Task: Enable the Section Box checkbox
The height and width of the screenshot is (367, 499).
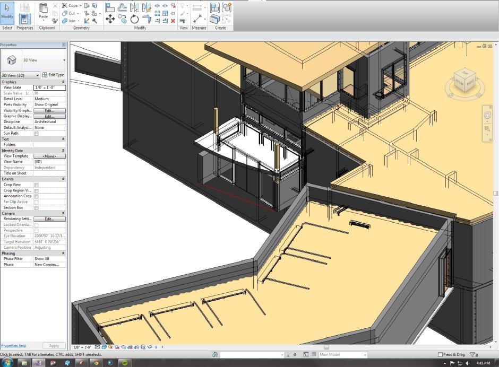Action: pos(37,208)
